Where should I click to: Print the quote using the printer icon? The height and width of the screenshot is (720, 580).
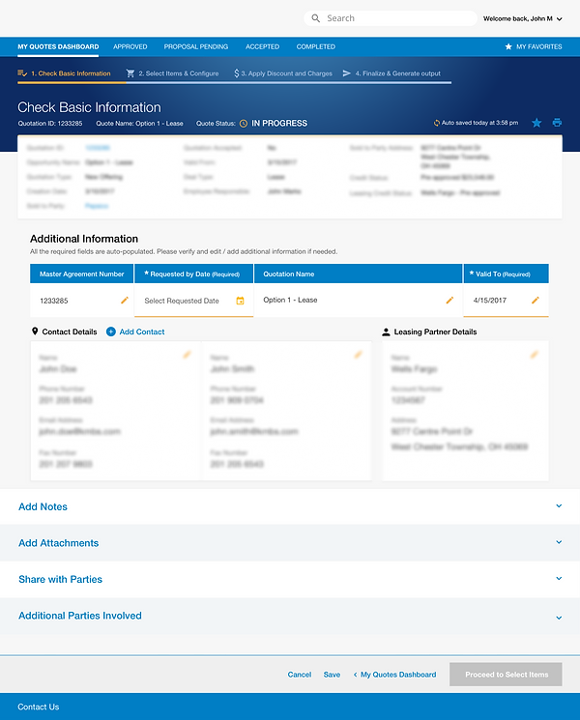tap(557, 123)
